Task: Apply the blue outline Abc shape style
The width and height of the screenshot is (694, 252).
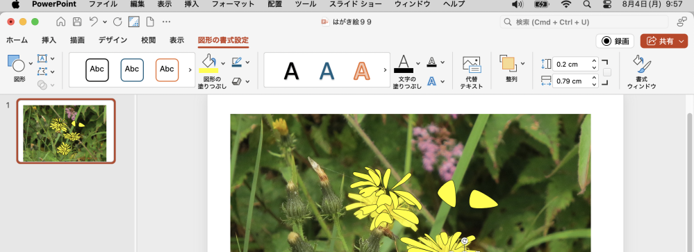Action: [x=132, y=69]
